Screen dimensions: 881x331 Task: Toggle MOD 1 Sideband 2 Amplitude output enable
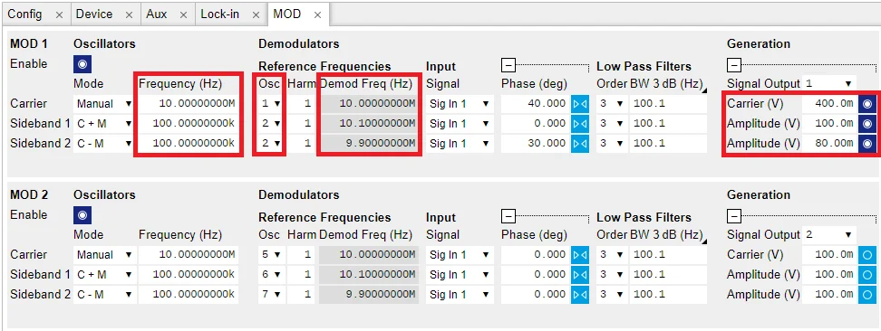click(x=867, y=144)
